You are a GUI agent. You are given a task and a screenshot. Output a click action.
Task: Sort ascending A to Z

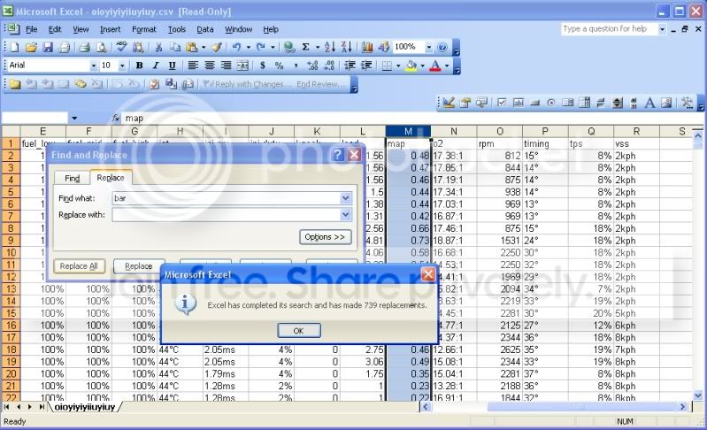(x=329, y=47)
